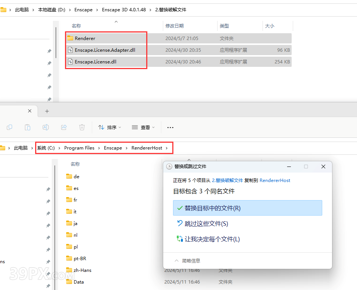This screenshot has width=357, height=290.
Task: Click Program Files in the address breadcrumb
Action: coord(79,148)
